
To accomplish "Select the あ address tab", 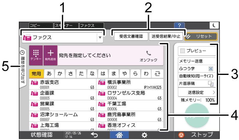I will coord(49,74).
